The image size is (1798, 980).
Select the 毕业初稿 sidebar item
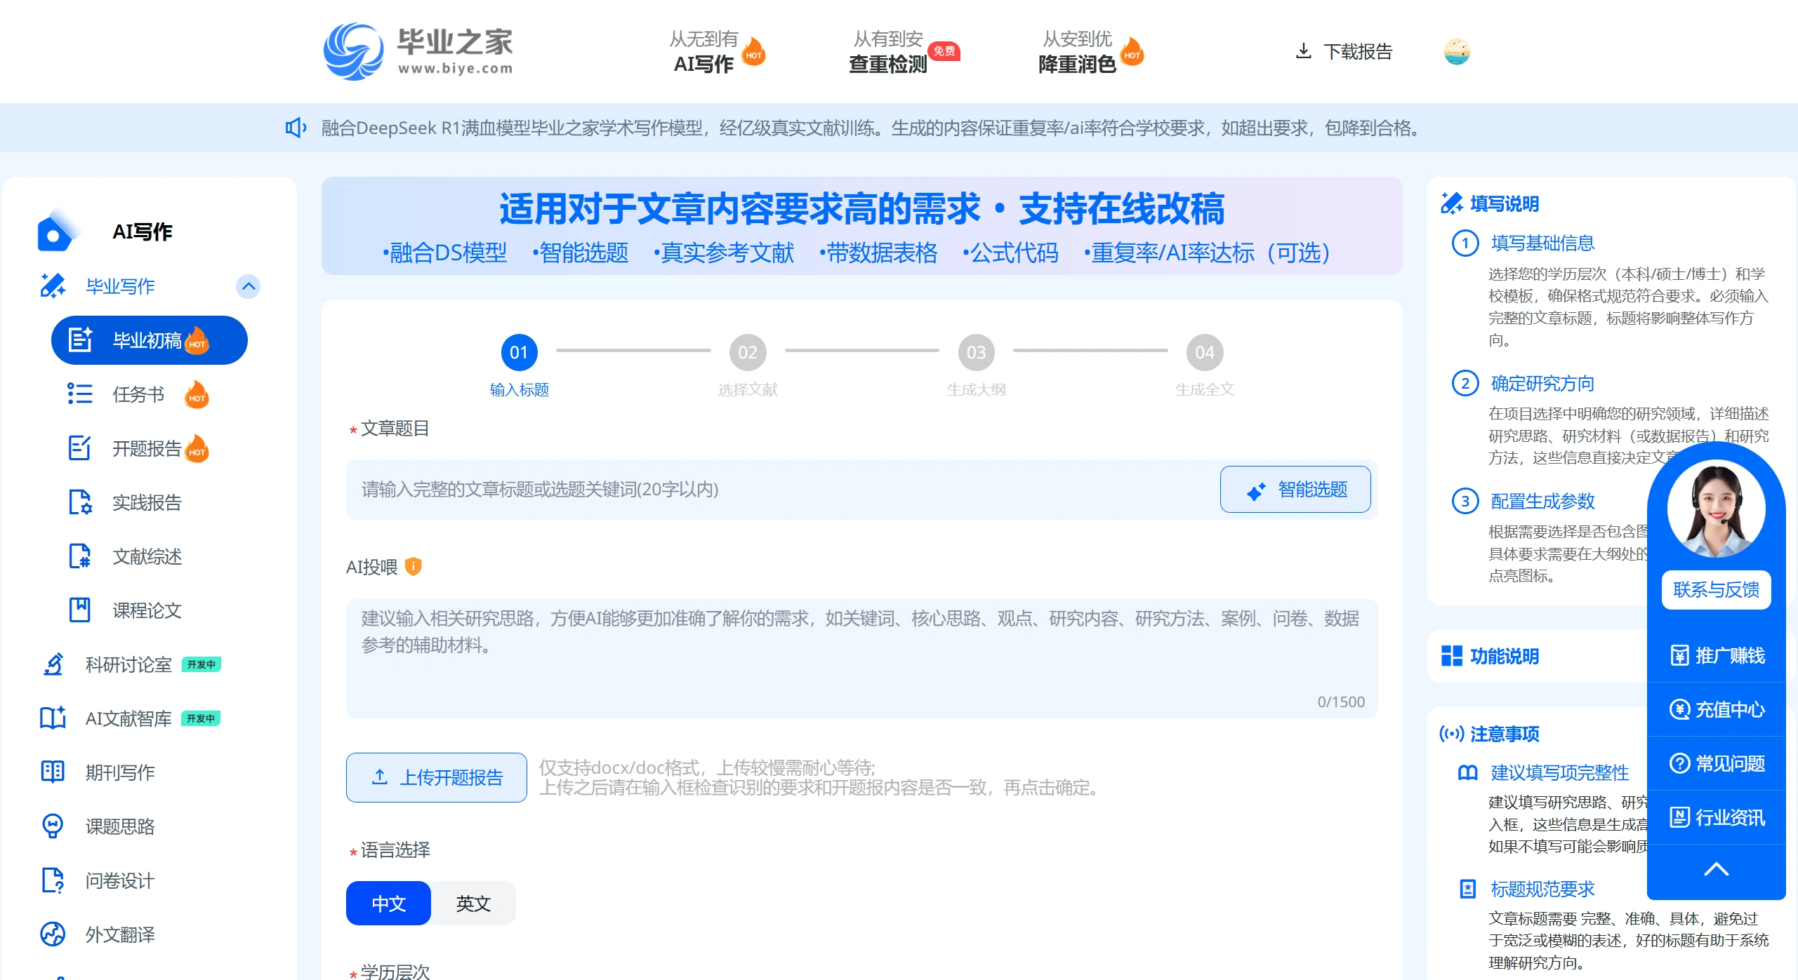click(148, 340)
